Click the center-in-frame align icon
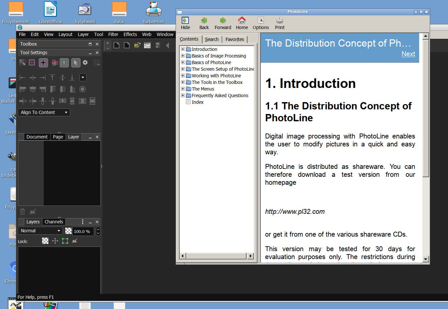 (x=83, y=89)
